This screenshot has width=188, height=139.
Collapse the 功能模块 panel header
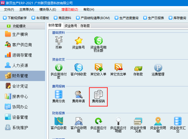point(23,26)
